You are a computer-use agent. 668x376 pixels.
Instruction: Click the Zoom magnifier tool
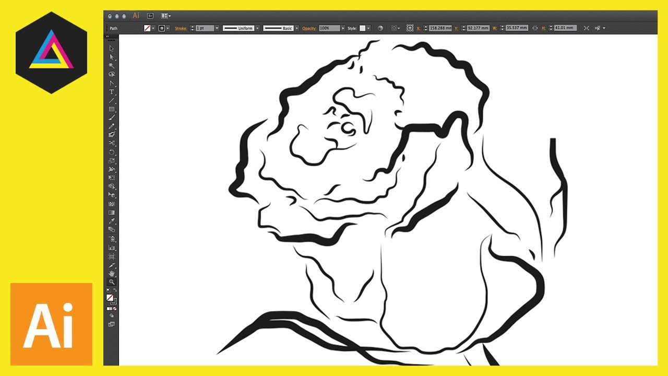(111, 282)
